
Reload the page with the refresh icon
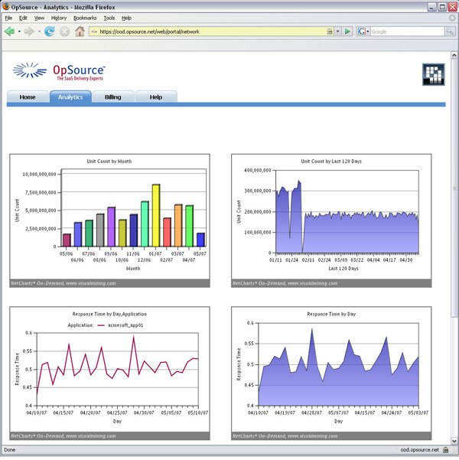point(50,31)
